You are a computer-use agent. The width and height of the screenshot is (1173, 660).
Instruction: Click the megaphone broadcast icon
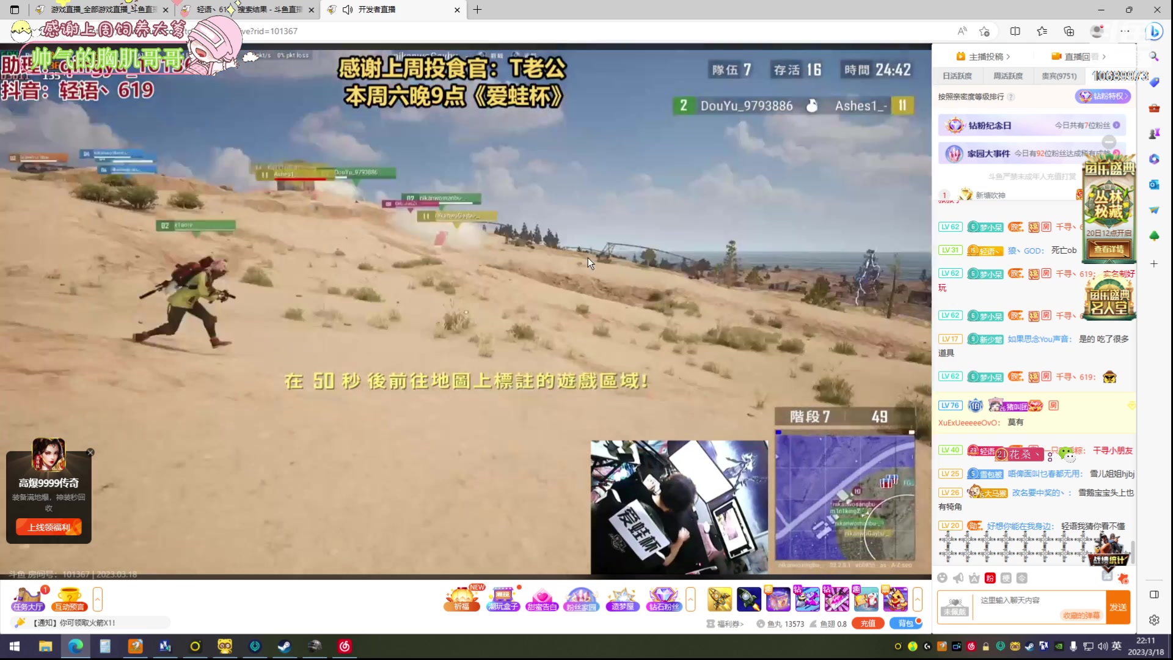(x=958, y=578)
